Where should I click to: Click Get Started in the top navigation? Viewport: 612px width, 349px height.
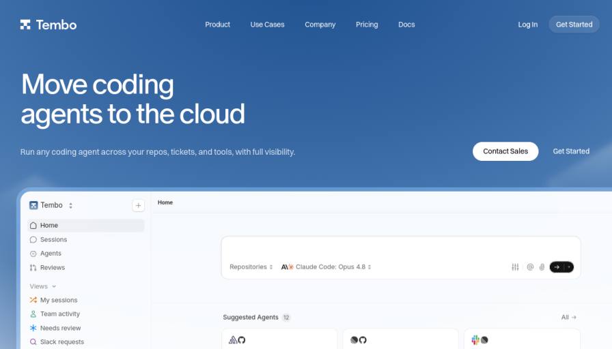tap(574, 25)
